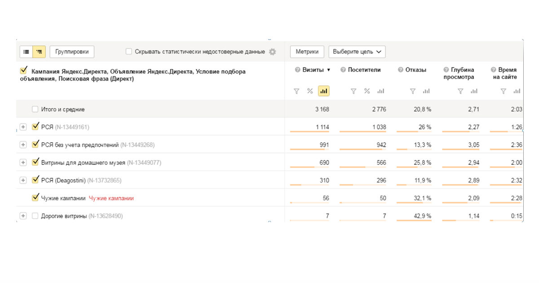This screenshot has height=283, width=539.
Task: Toggle Скрывать статистически недостоверные данные checkbox
Action: coord(129,52)
